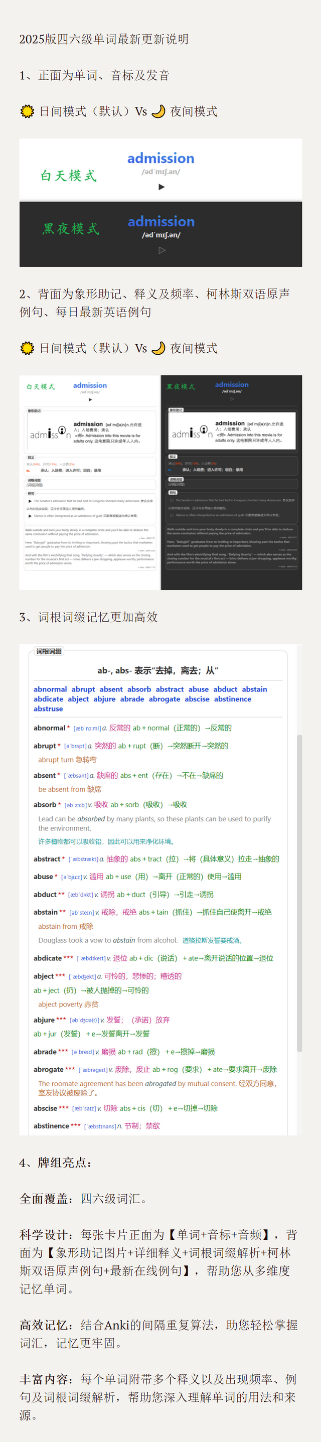The width and height of the screenshot is (321, 1442).
Task: Click the phonetic /əd'mɪʃ.ən/ on the dark front card
Action: coord(161,235)
